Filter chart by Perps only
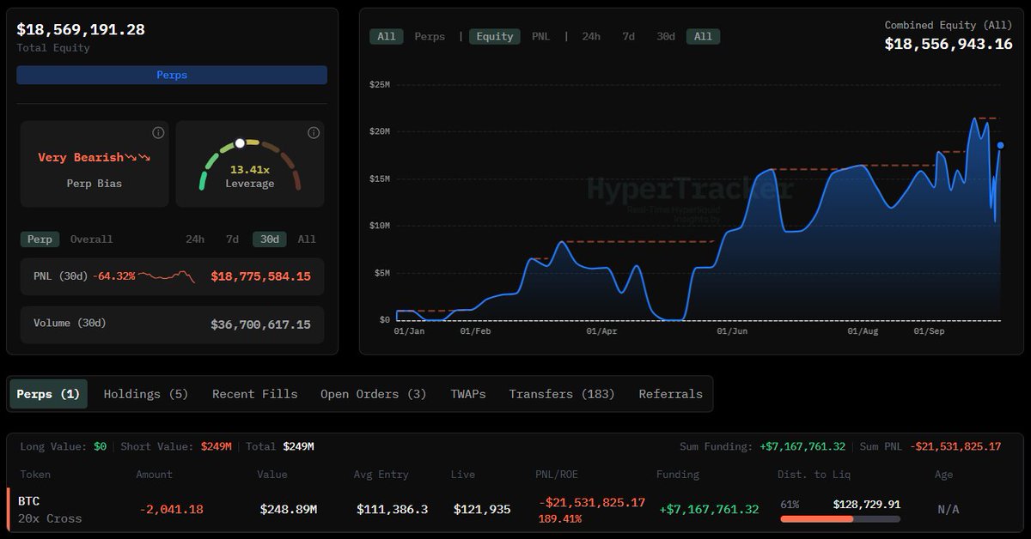The image size is (1031, 539). coord(430,37)
